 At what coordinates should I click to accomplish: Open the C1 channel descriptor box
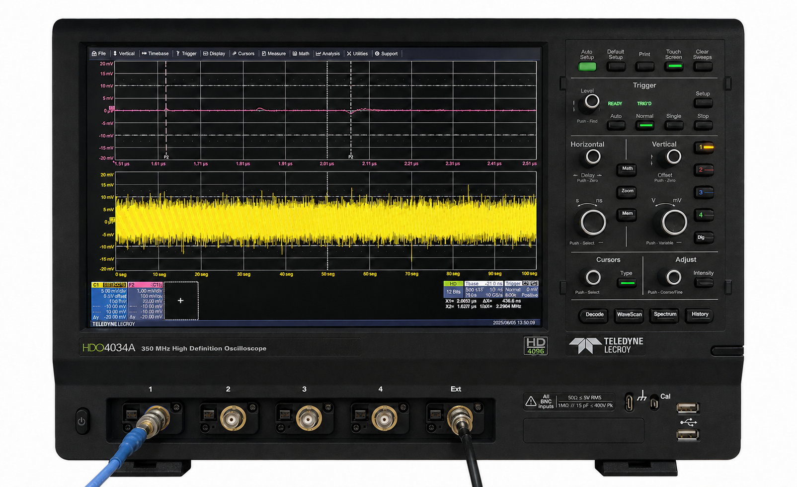109,301
